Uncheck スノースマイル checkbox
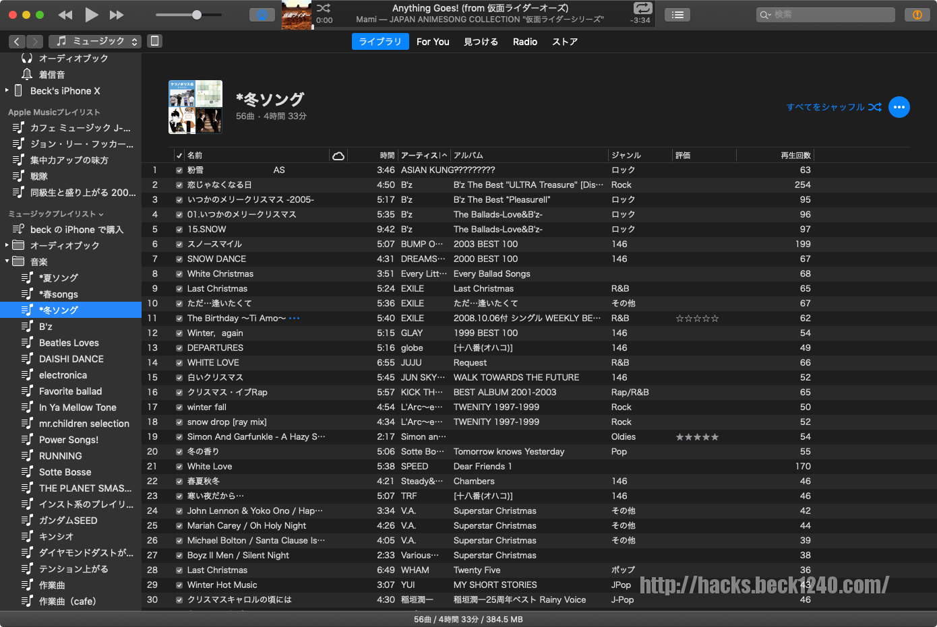 click(179, 244)
